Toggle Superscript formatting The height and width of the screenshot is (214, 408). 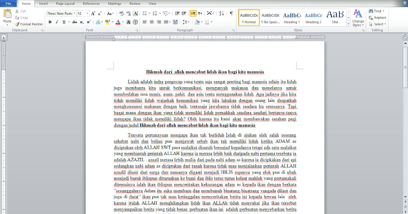pyautogui.click(x=88, y=22)
